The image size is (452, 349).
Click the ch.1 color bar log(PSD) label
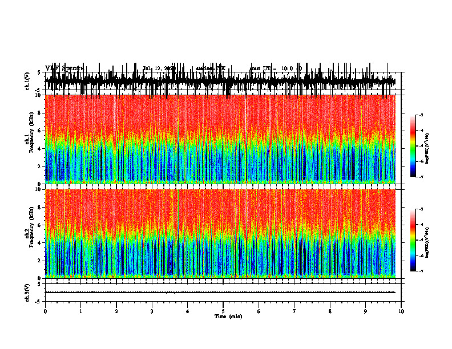point(427,148)
